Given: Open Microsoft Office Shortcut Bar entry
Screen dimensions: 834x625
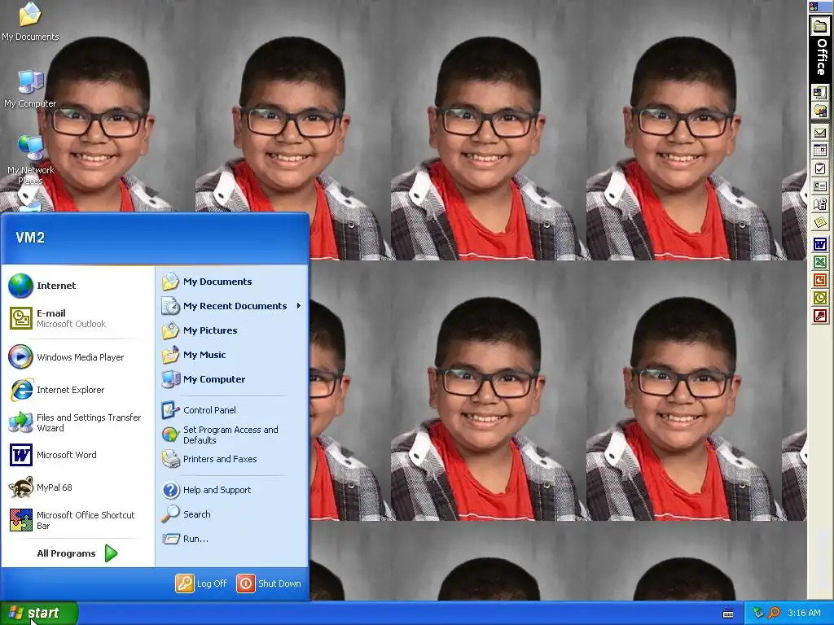Looking at the screenshot, I should pos(77,520).
